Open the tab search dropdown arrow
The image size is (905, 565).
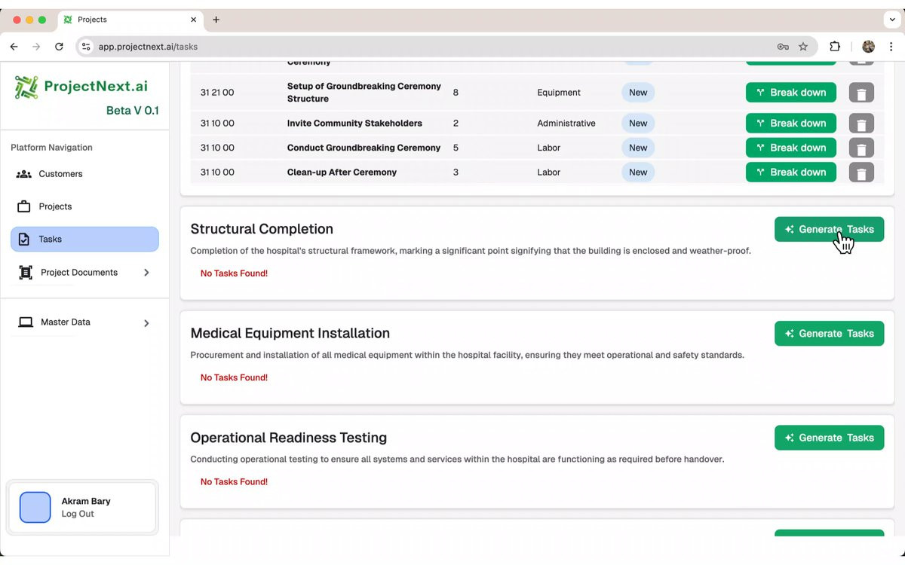[x=891, y=20]
